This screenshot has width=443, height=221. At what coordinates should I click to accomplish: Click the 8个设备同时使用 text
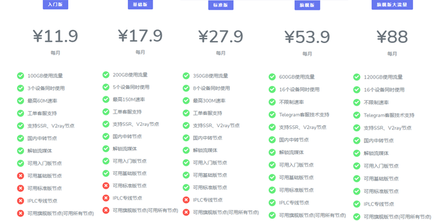click(211, 88)
